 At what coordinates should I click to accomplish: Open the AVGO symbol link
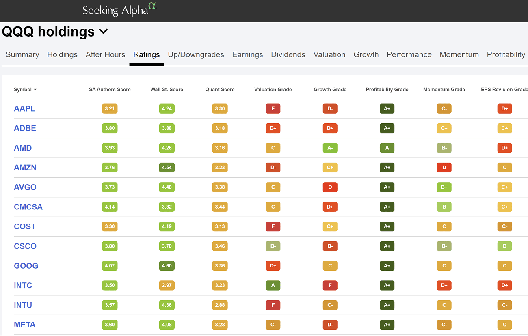[25, 187]
